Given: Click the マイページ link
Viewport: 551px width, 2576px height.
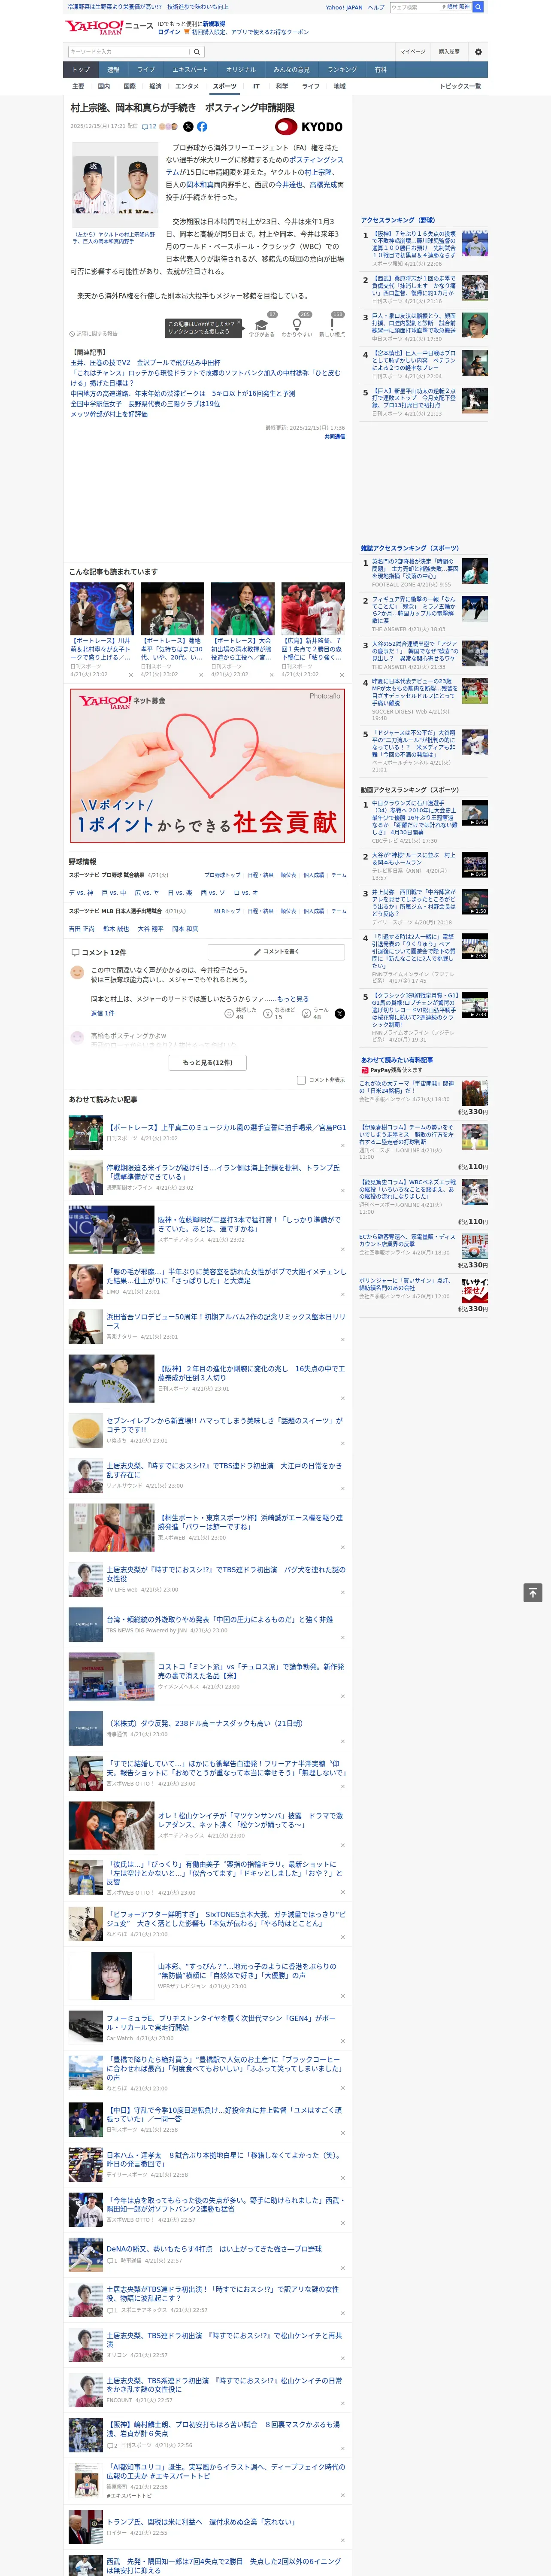Looking at the screenshot, I should 412,52.
